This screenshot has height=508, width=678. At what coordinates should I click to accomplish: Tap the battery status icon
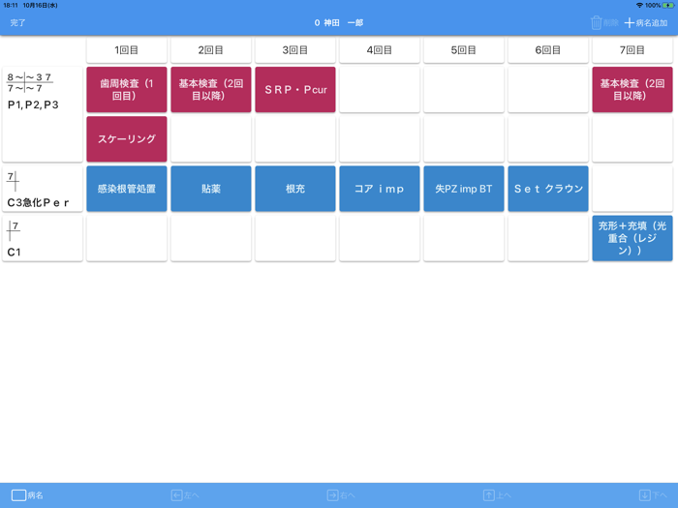pos(668,5)
